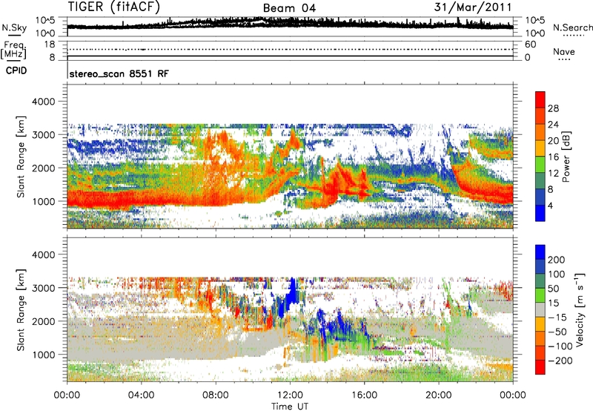
Task: Click the Velocity [m s-1] color bar title
Action: point(580,309)
